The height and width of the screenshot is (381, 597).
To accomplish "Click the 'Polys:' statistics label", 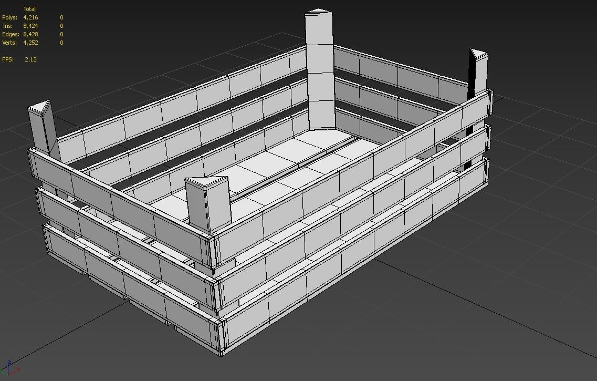I will click(9, 17).
